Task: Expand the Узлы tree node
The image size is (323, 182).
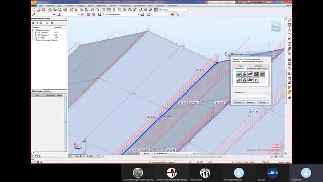Action: click(36, 38)
